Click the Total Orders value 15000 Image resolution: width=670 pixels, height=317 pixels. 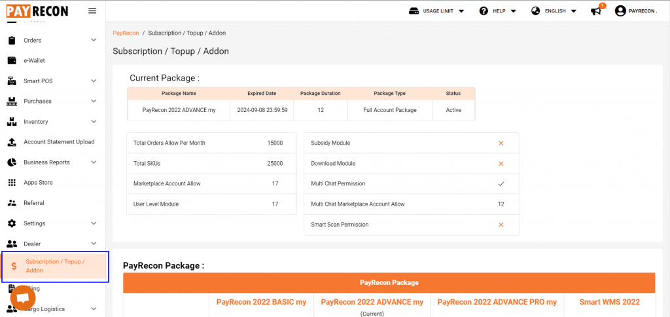[x=275, y=143]
